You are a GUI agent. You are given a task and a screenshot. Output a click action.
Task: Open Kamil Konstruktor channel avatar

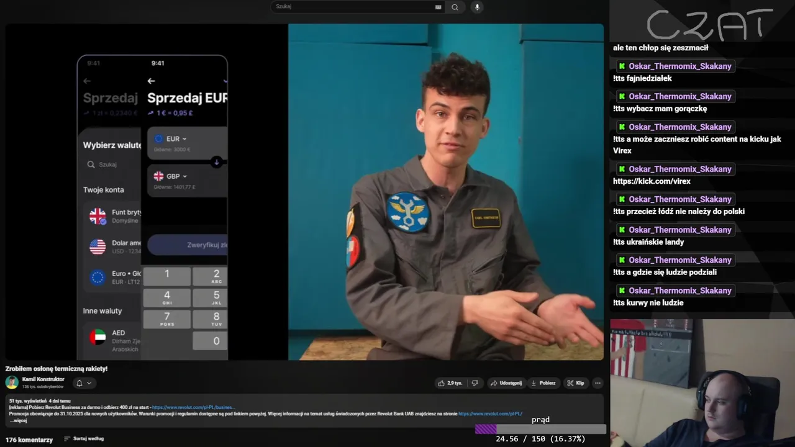(x=12, y=382)
